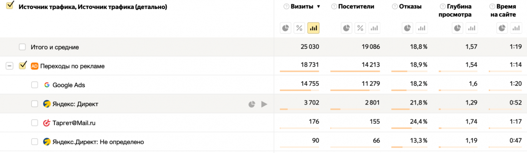
Task: Click pie chart icon under Визиты column
Action: point(286,28)
